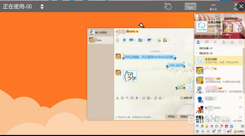Click the magic emoticon wand icon
This screenshot has width=245, height=136.
pyautogui.click(x=127, y=98)
